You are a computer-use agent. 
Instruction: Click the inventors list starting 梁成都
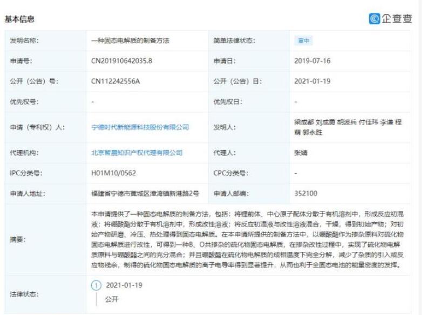(348, 127)
